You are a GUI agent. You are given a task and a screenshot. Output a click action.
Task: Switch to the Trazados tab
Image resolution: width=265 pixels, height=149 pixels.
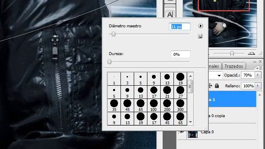coord(234,66)
